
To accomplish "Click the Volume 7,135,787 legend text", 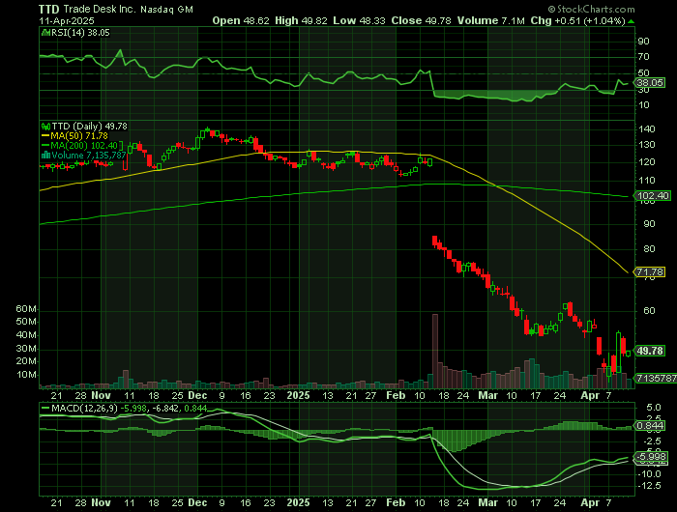I will (89, 156).
